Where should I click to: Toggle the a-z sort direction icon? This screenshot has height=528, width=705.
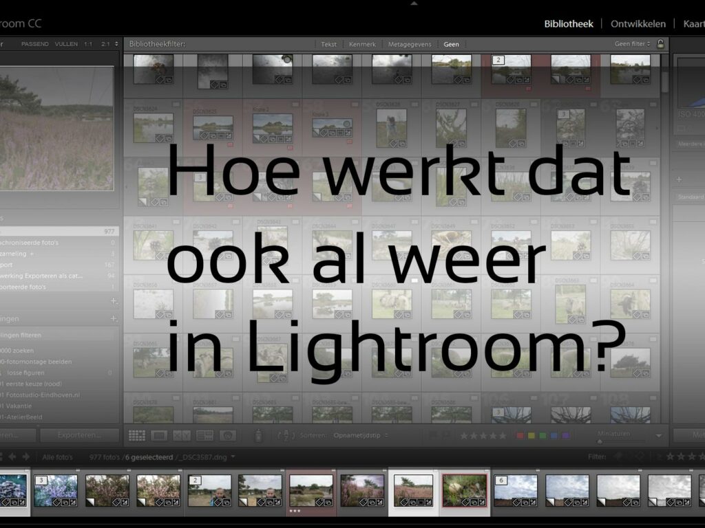286,435
